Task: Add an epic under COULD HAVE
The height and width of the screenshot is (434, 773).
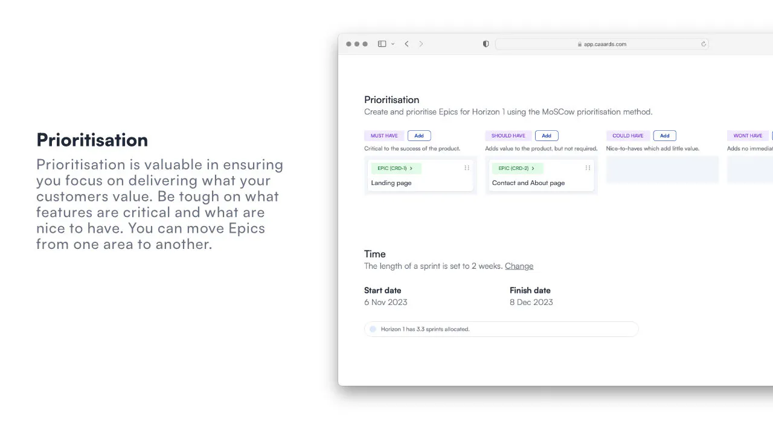Action: (664, 136)
